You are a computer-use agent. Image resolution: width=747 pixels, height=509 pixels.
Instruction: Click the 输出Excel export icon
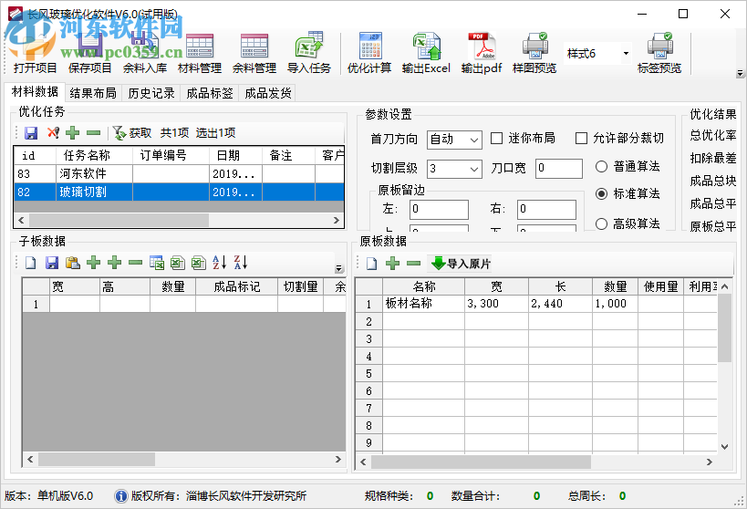tap(426, 46)
